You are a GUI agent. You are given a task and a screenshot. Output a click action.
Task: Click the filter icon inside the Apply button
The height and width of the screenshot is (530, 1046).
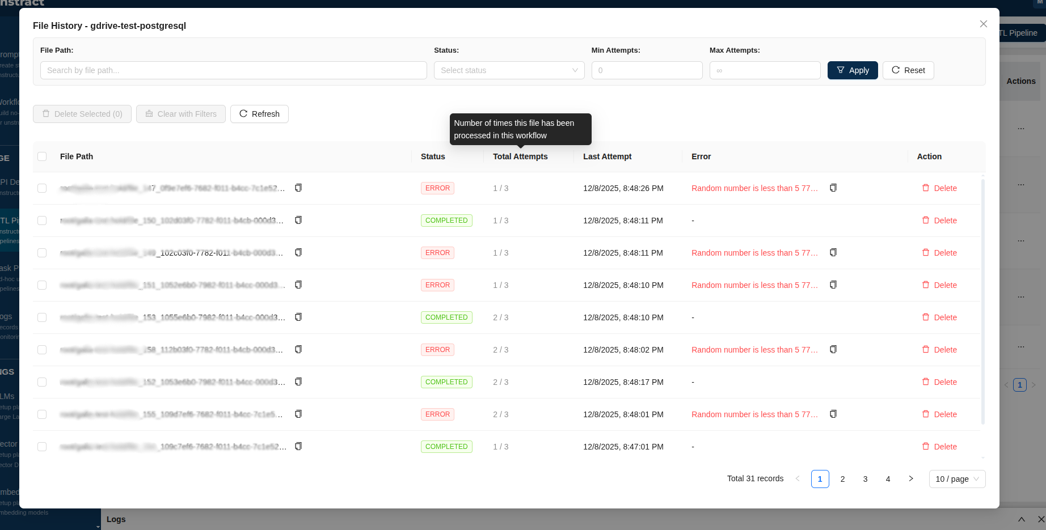[840, 70]
